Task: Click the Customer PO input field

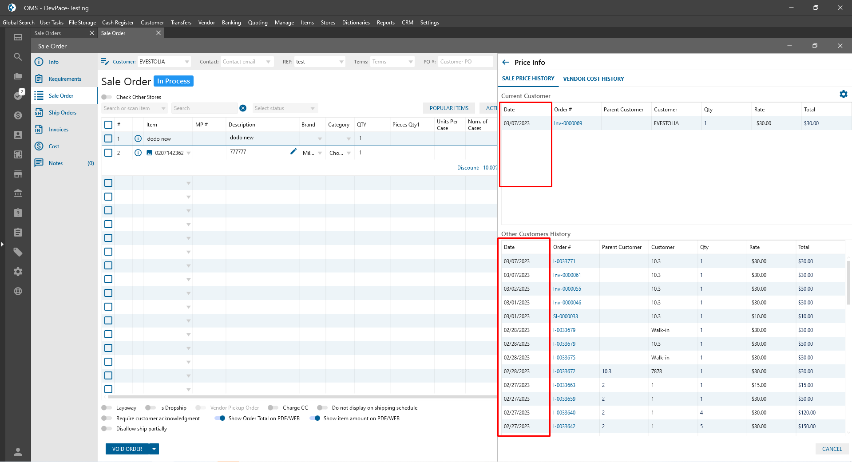Action: [x=464, y=62]
